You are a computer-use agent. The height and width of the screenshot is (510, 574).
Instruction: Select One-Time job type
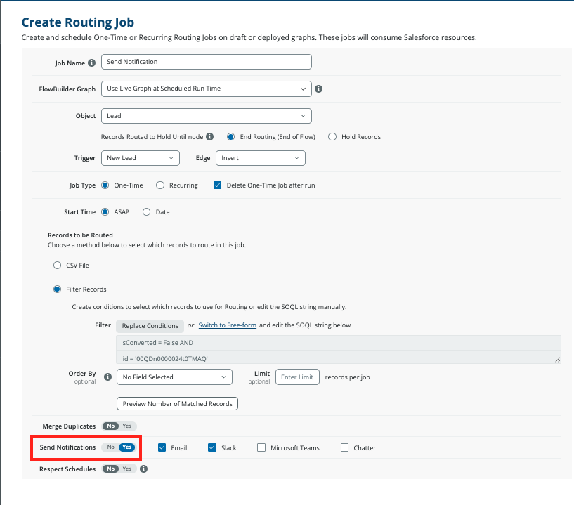(x=105, y=185)
